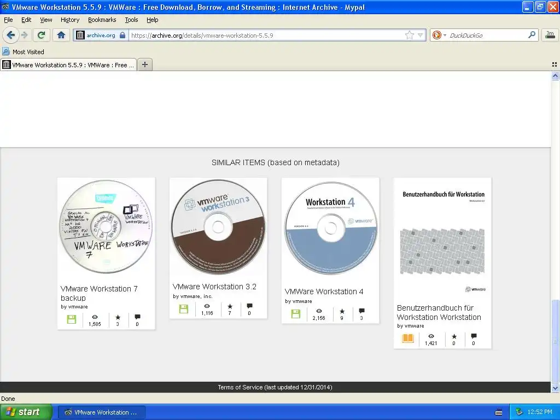Click the search magnifier icon
The image size is (560, 420).
click(x=532, y=35)
